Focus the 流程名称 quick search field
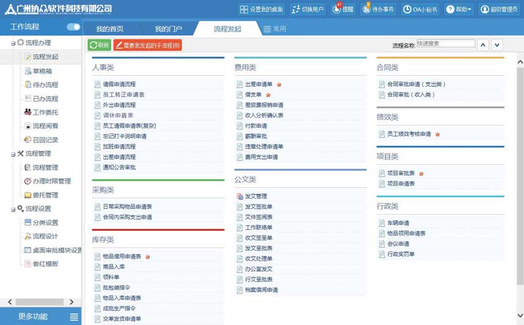This screenshot has height=325, width=524. (446, 43)
